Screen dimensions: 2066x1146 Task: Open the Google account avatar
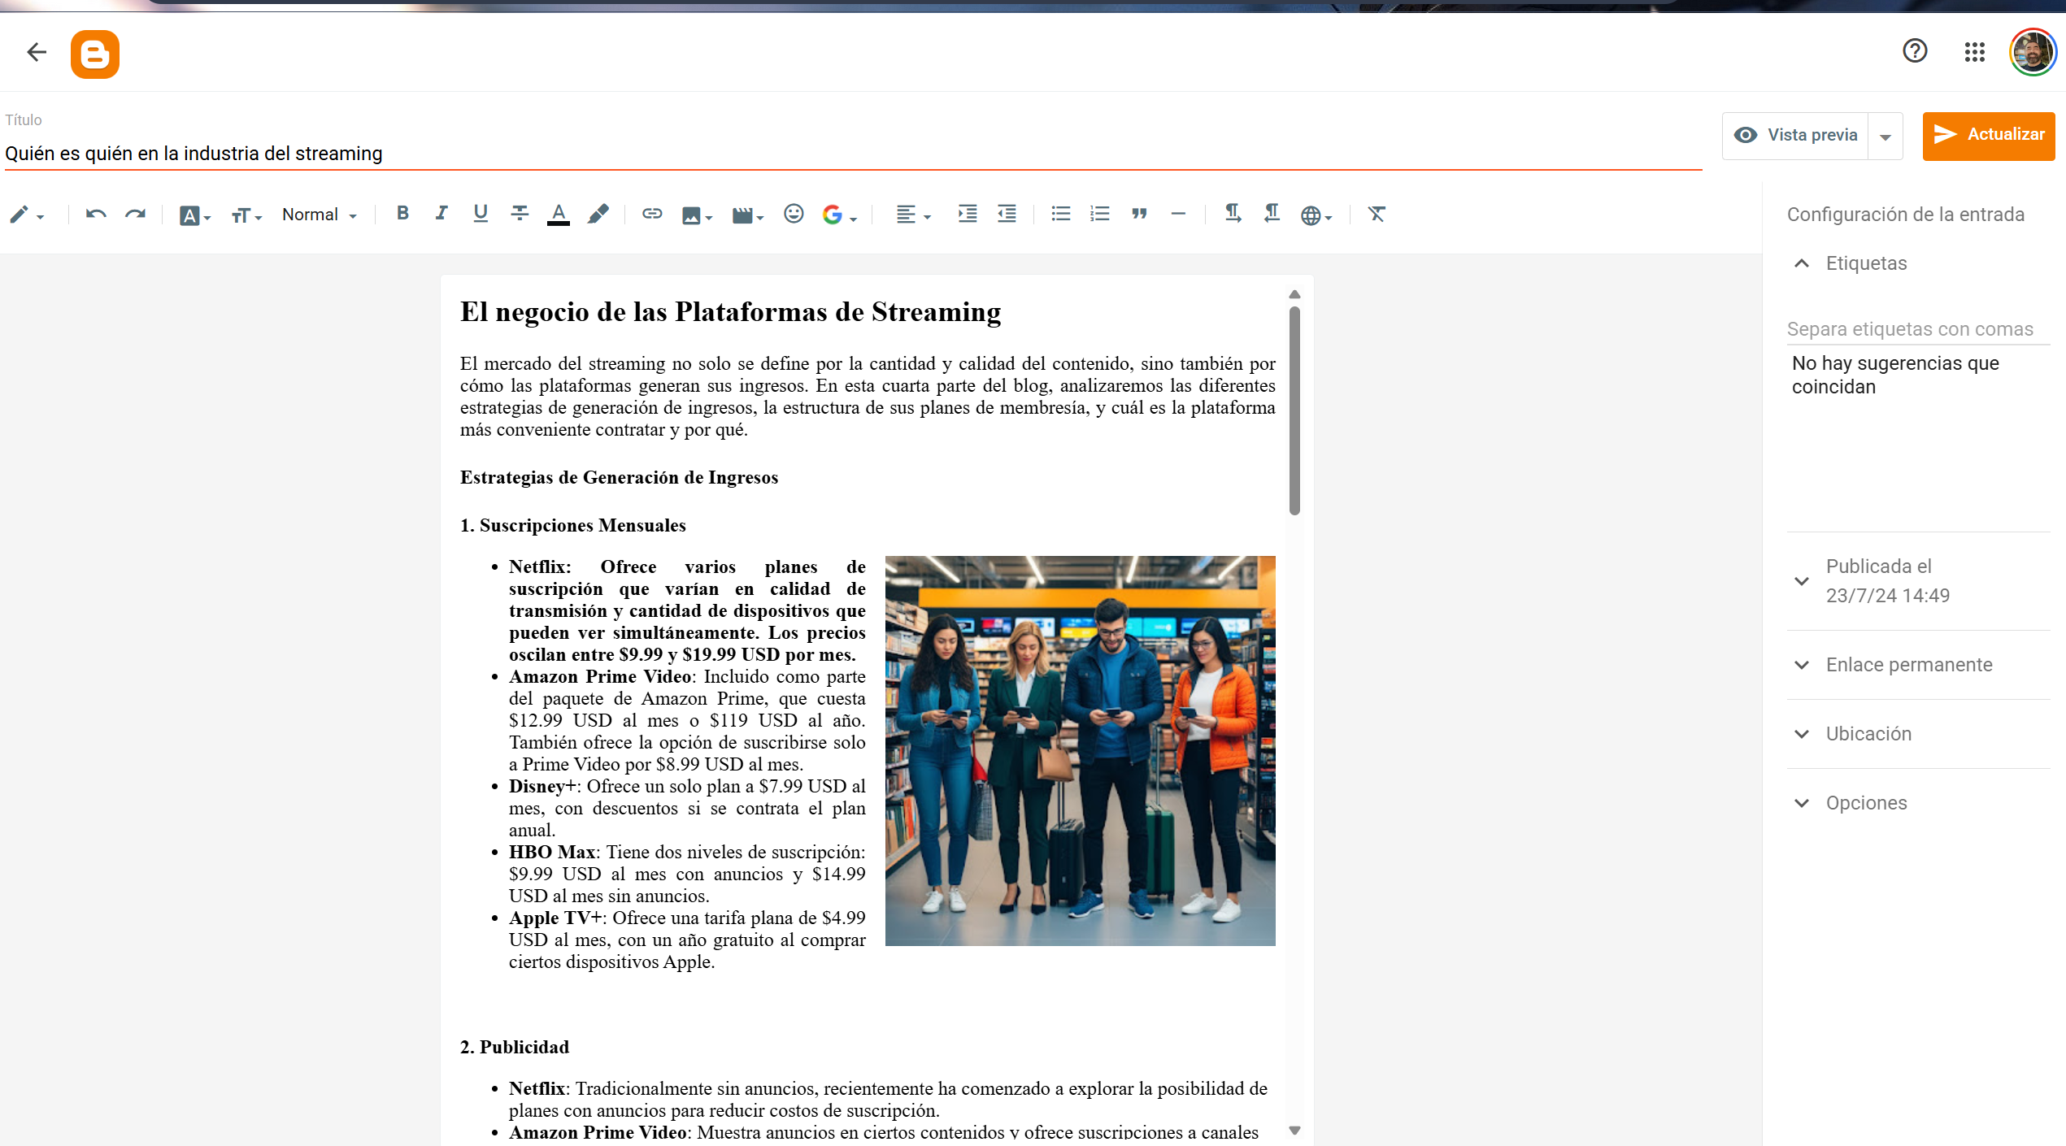pos(2033,53)
